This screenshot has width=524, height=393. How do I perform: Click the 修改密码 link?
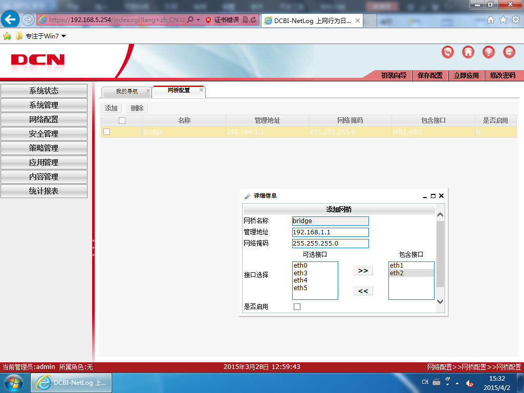point(503,75)
